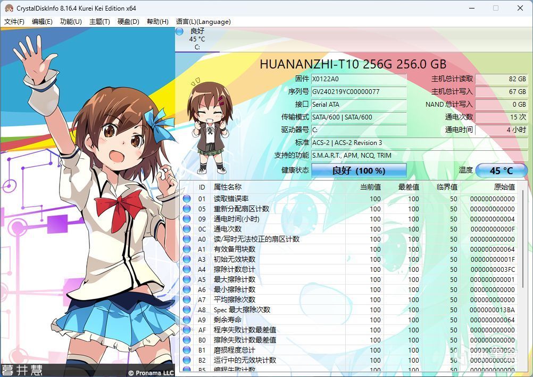
Task: Click the 45 °C temperature button
Action: point(502,170)
